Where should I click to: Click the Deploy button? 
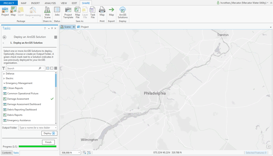coord(49,133)
